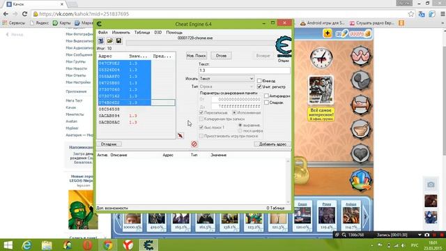
Task: Open the city map round icon
Action: pyautogui.click(x=360, y=181)
